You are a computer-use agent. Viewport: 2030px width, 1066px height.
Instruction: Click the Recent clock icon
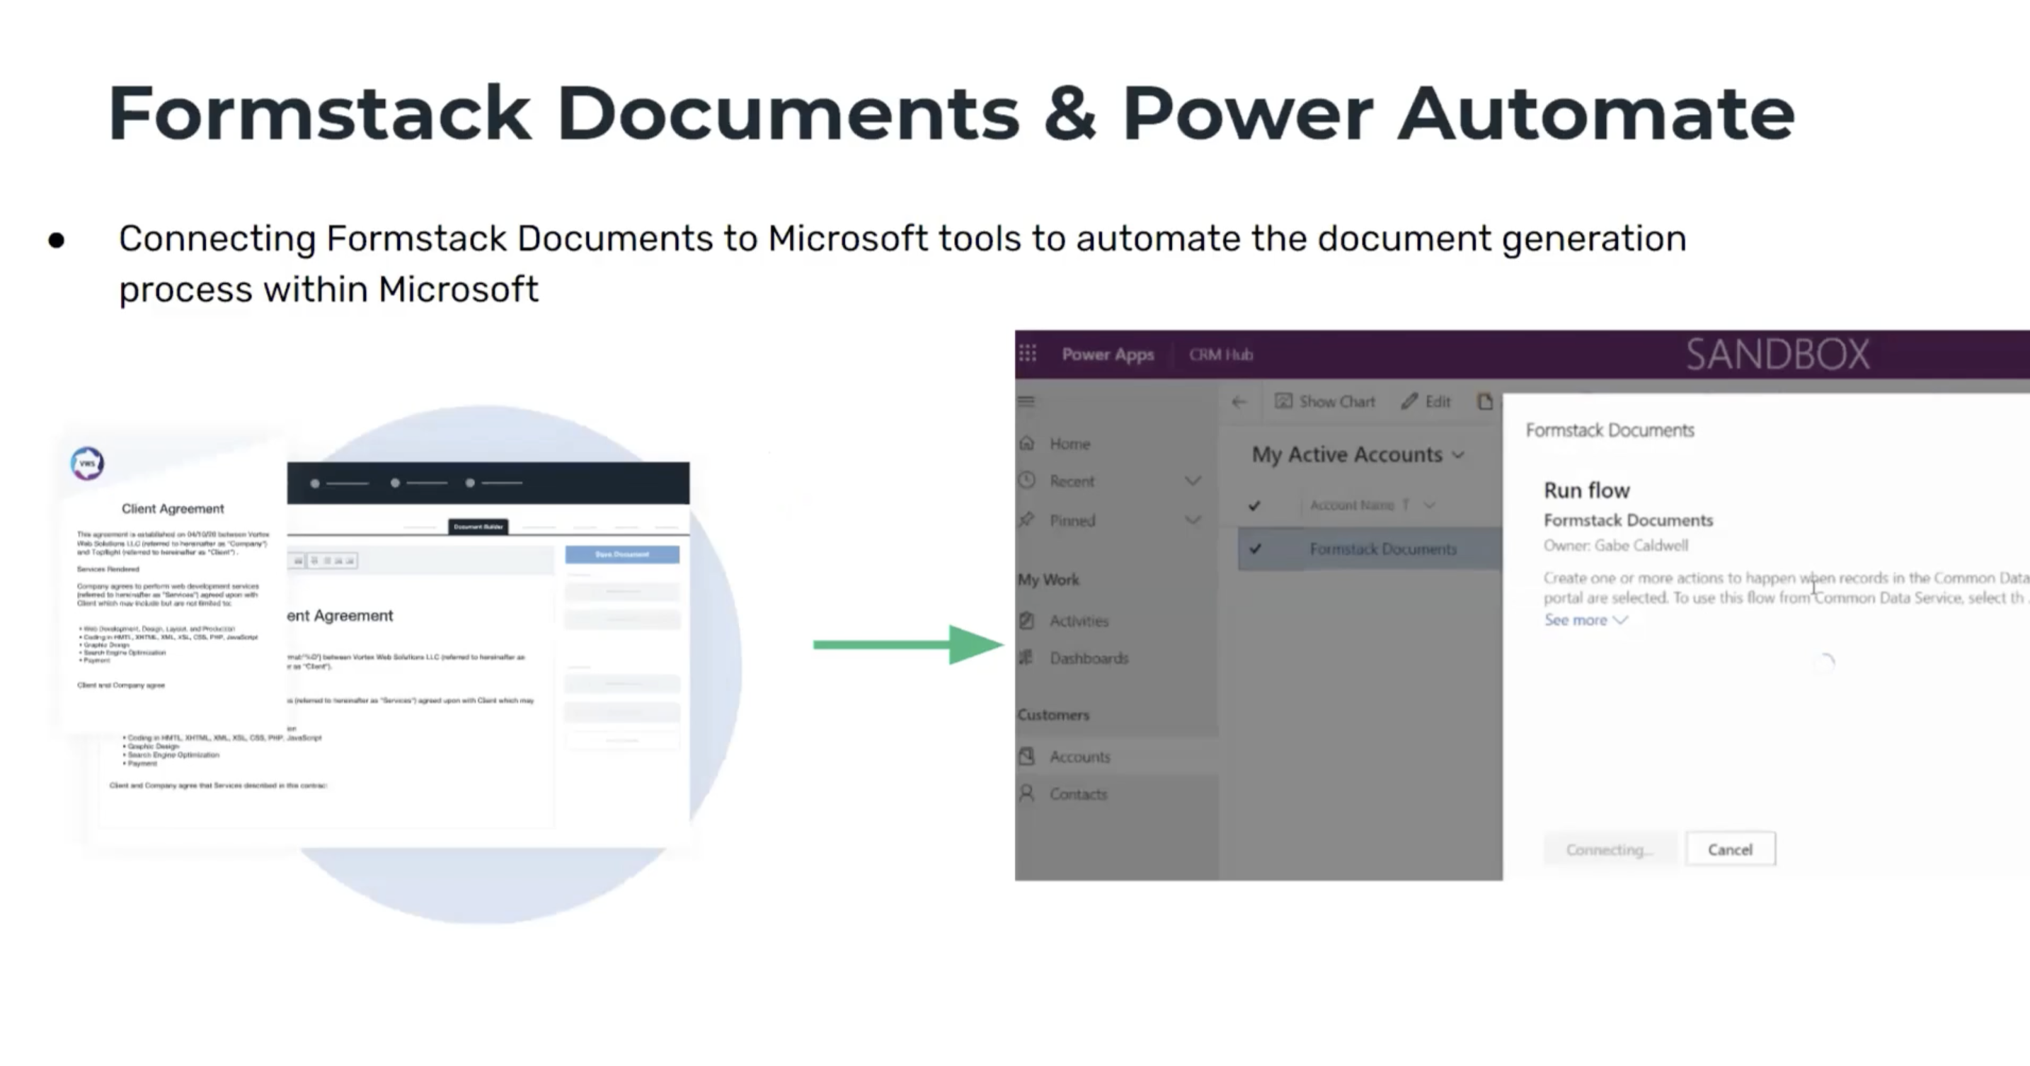coord(1027,480)
